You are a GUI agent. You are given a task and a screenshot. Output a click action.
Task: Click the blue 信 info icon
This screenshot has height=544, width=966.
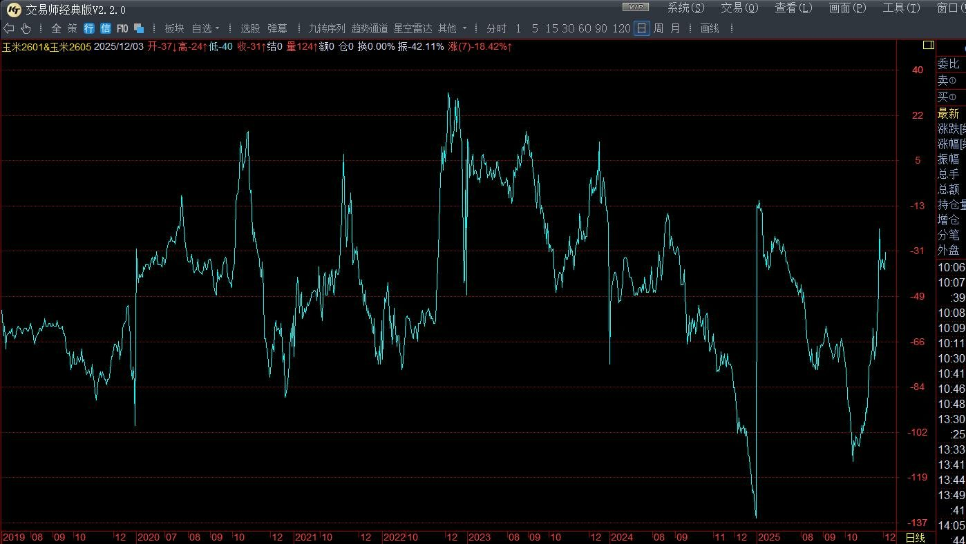tap(105, 28)
